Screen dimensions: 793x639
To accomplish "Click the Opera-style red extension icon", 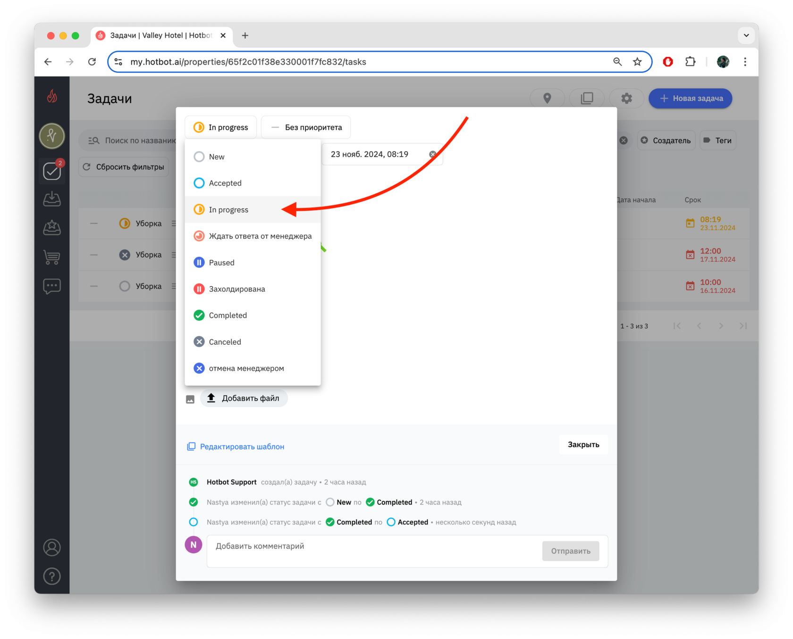I will (x=667, y=62).
